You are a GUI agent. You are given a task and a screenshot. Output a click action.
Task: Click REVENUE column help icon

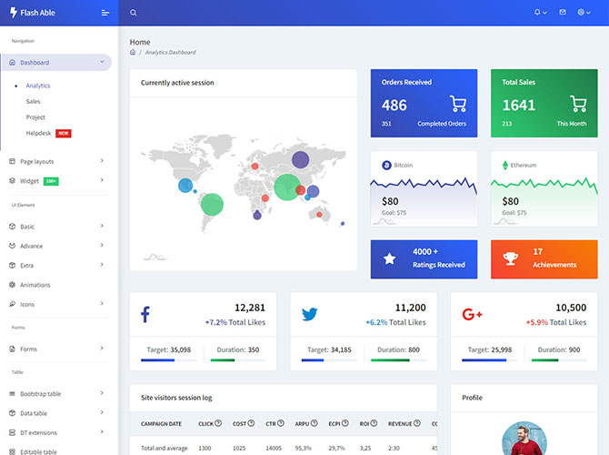[416, 423]
